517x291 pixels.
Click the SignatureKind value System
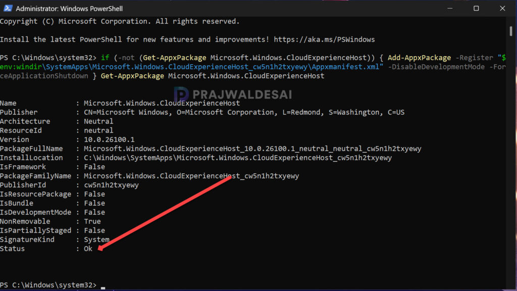click(96, 239)
